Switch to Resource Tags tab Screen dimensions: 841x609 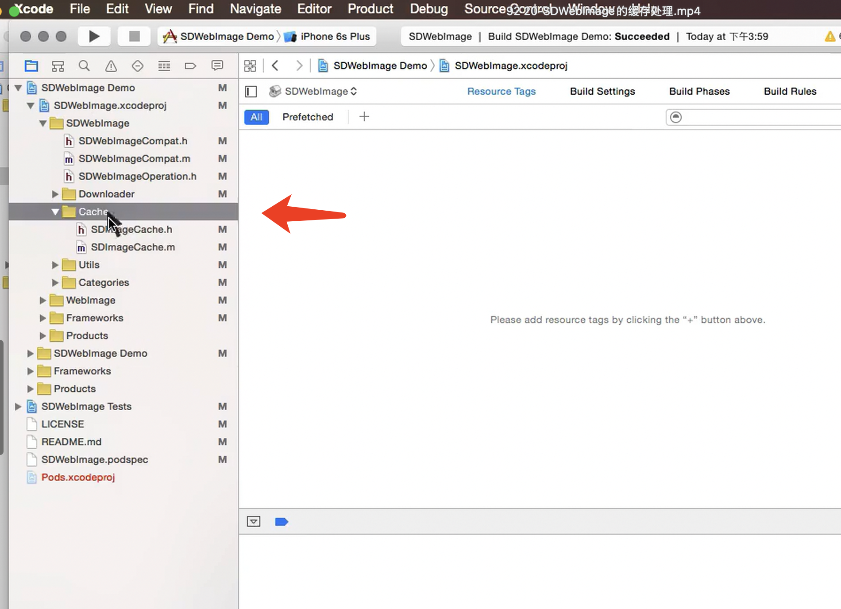(x=502, y=92)
